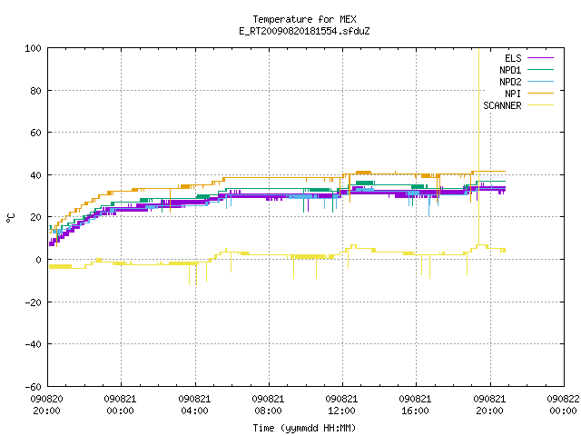Click the orange NPI legend line sample
Image resolution: width=581 pixels, height=436 pixels.
(540, 93)
